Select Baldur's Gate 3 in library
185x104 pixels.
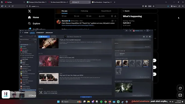[25, 65]
